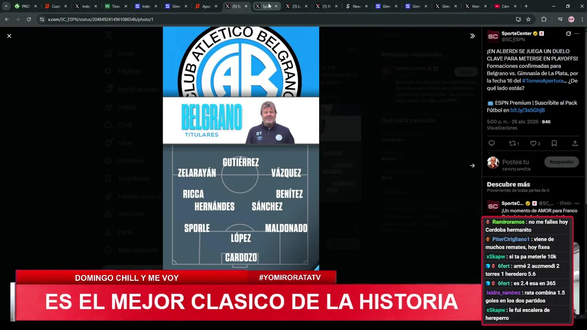Click the dimmed Explorar sidebar item
Screen dimensions: 587x330
123,71
